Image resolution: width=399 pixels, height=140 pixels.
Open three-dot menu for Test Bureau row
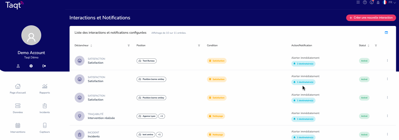387,61
